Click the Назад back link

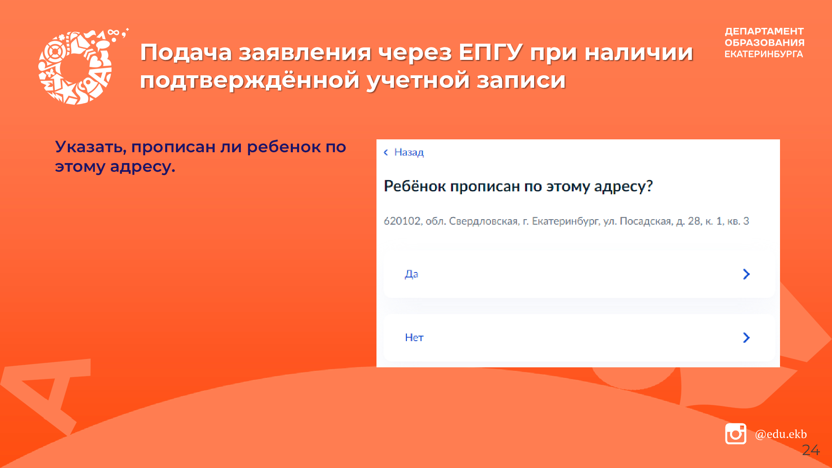409,152
